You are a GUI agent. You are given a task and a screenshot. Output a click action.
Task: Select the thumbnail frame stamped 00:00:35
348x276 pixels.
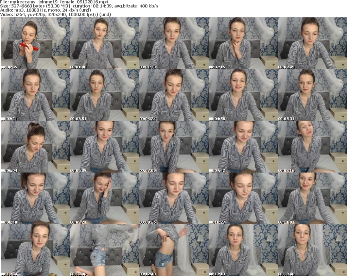click(35, 43)
